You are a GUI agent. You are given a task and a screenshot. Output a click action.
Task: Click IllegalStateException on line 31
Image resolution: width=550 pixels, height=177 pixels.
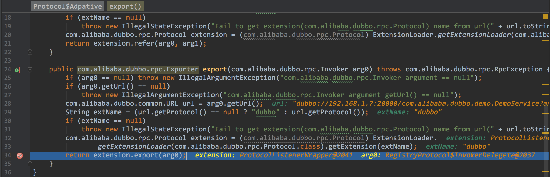coord(164,129)
